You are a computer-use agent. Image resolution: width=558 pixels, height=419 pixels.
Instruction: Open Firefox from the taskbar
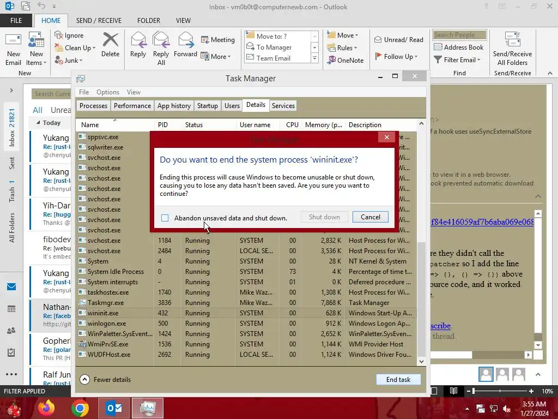click(47, 408)
